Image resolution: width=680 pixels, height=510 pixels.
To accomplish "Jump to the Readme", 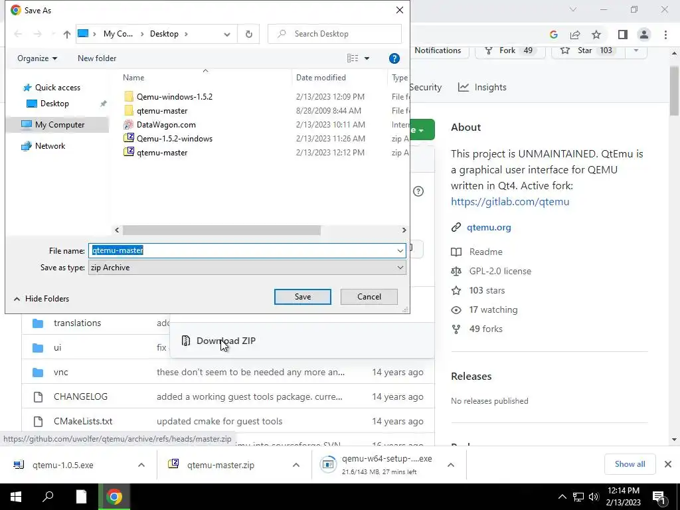I will (485, 252).
